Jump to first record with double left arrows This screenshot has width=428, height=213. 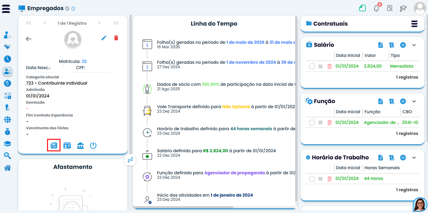pos(29,23)
